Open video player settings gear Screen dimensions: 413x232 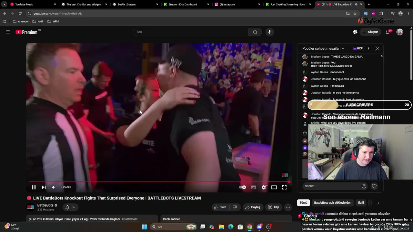(264, 187)
